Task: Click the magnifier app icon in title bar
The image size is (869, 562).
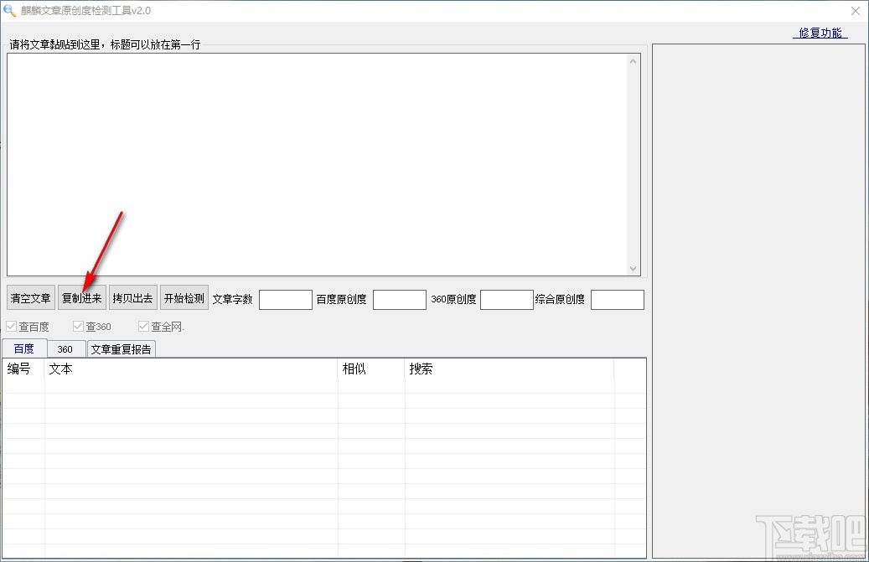Action: tap(9, 11)
